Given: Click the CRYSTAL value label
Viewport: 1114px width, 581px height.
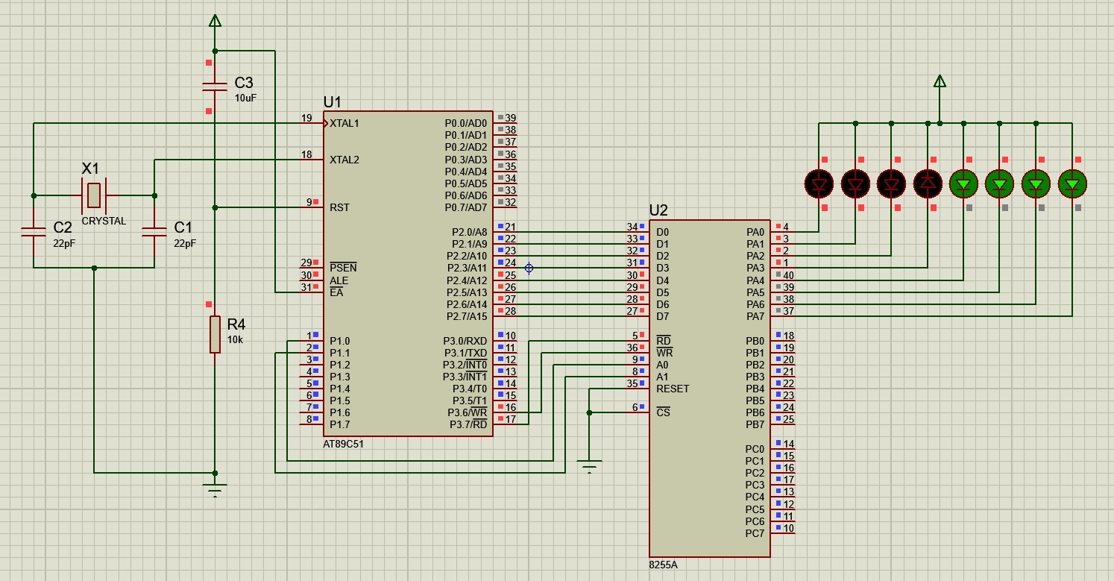Looking at the screenshot, I should coord(104,221).
